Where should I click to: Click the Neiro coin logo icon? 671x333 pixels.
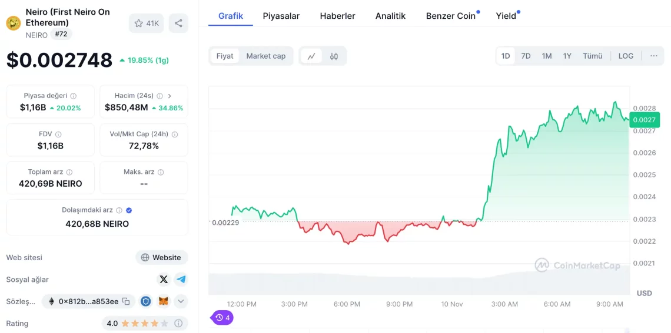tap(14, 23)
